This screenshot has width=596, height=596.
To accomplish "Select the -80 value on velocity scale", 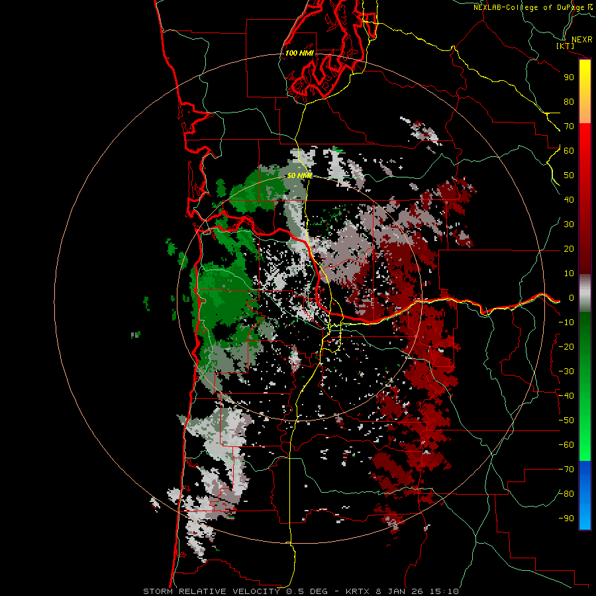I will [x=566, y=494].
